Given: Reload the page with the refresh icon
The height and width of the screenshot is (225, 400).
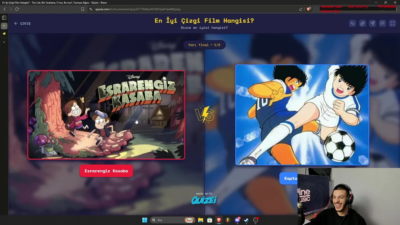Looking at the screenshot, I should (x=17, y=9).
